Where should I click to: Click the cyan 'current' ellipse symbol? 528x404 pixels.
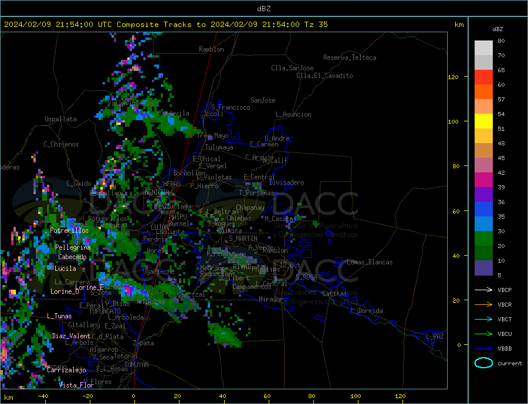click(x=483, y=363)
